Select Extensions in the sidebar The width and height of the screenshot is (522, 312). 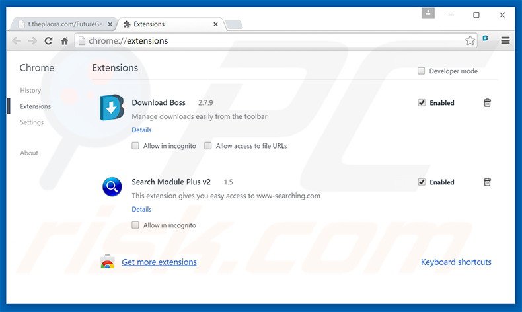tap(35, 106)
